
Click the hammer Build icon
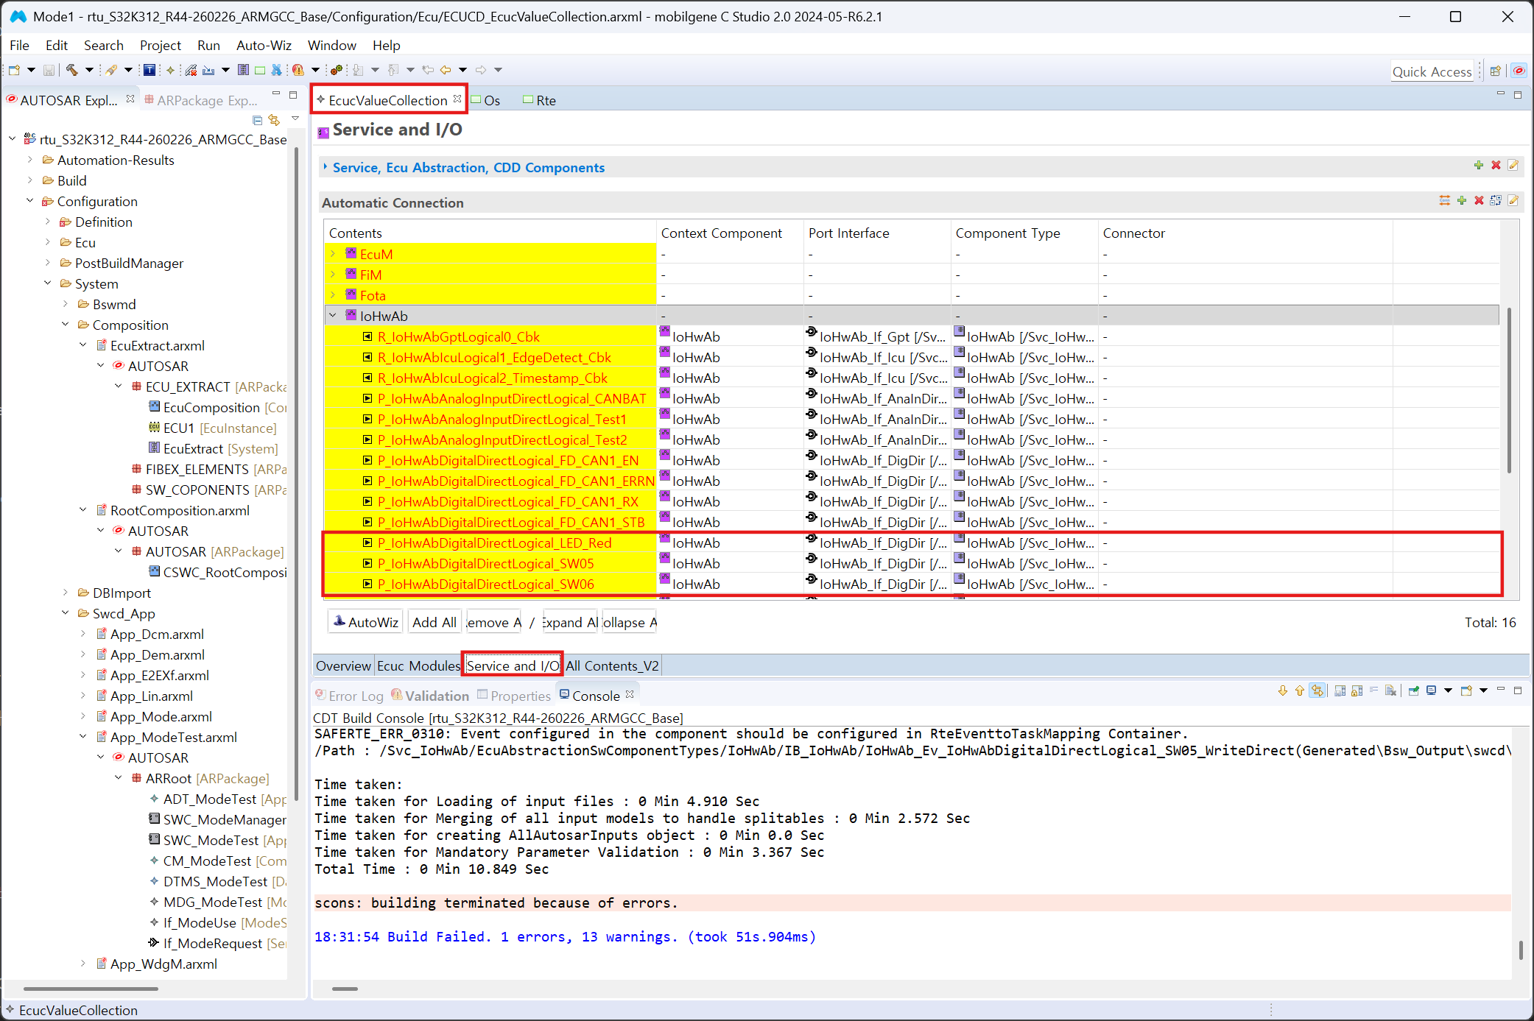pos(71,70)
